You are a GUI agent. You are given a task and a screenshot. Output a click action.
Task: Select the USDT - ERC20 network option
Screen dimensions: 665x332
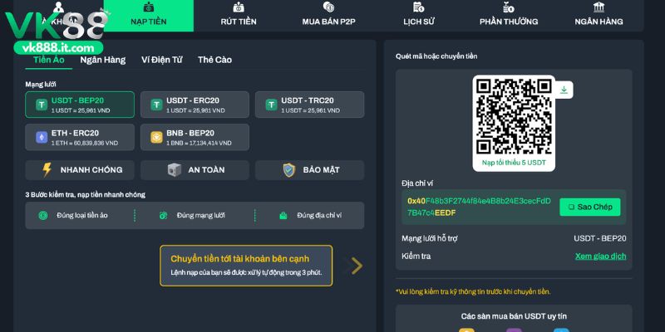coord(195,105)
